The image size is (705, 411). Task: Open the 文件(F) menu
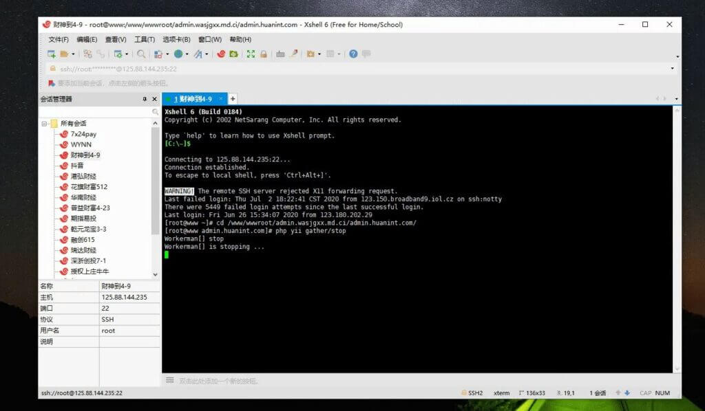59,39
